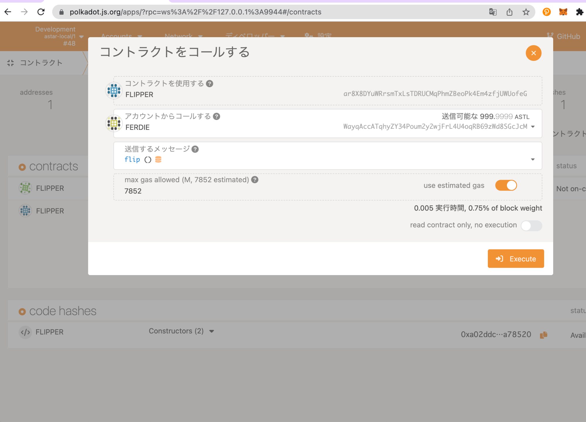Viewport: 586px width, 422px height.
Task: Bookmark this page with star icon
Action: pyautogui.click(x=526, y=12)
